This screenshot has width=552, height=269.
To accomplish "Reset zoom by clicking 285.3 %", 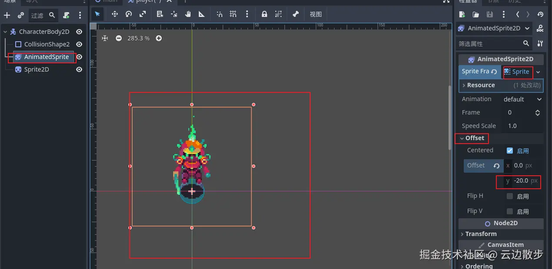I will [138, 38].
